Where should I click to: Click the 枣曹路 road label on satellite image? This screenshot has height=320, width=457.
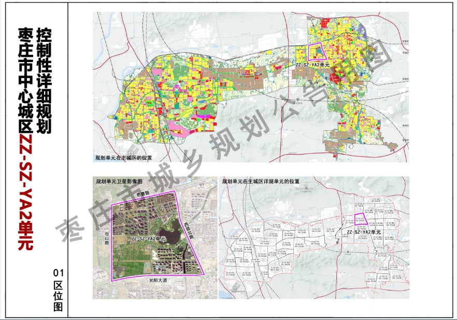pyautogui.click(x=142, y=193)
